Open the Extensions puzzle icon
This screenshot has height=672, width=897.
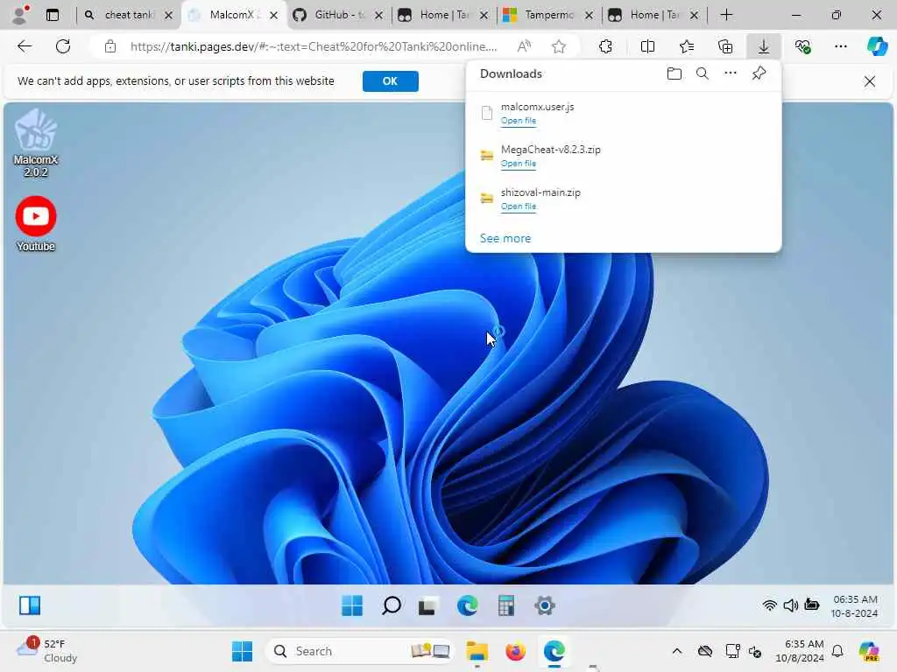(605, 46)
